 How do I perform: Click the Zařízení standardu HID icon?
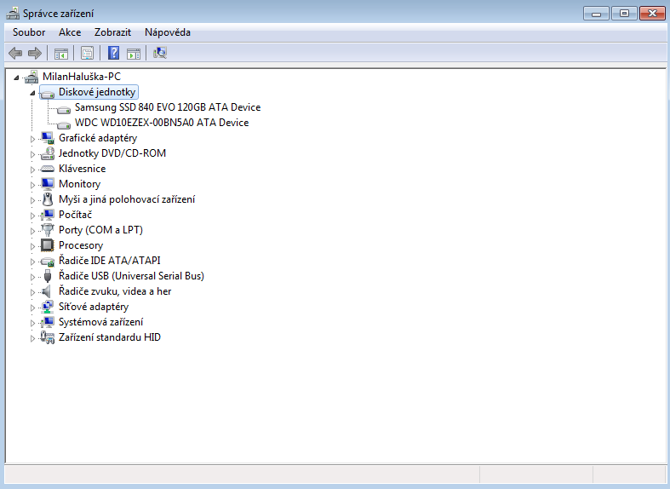[48, 337]
